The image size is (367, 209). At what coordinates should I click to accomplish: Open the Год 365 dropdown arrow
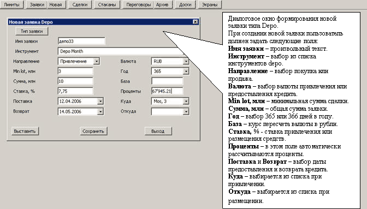(186, 71)
